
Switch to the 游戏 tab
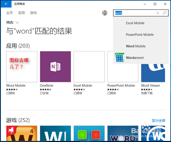pos(33,13)
